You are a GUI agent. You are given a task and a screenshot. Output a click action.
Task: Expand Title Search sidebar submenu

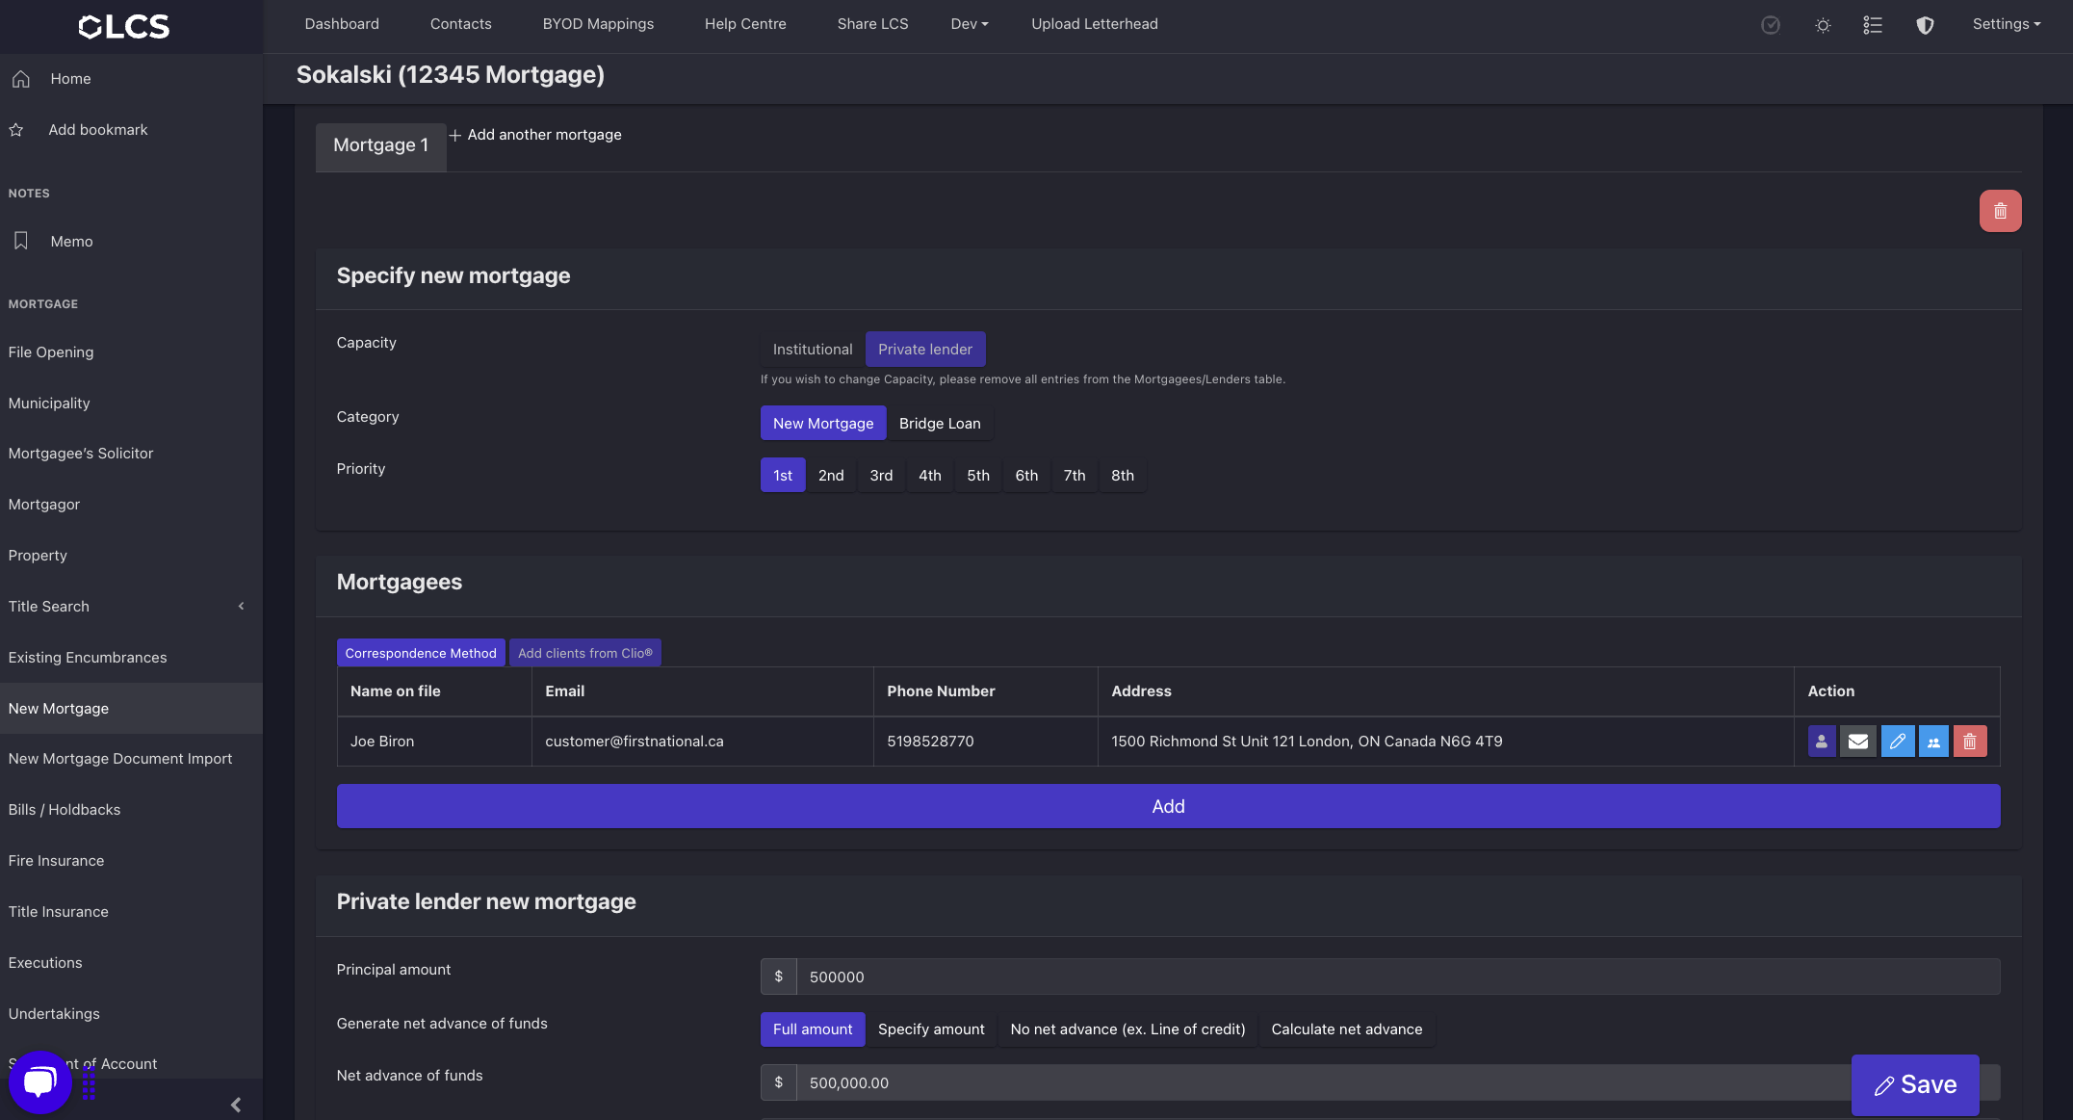point(241,607)
